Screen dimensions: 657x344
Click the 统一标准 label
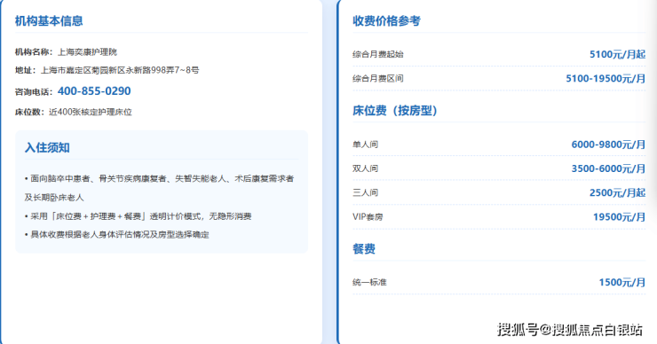tap(369, 282)
